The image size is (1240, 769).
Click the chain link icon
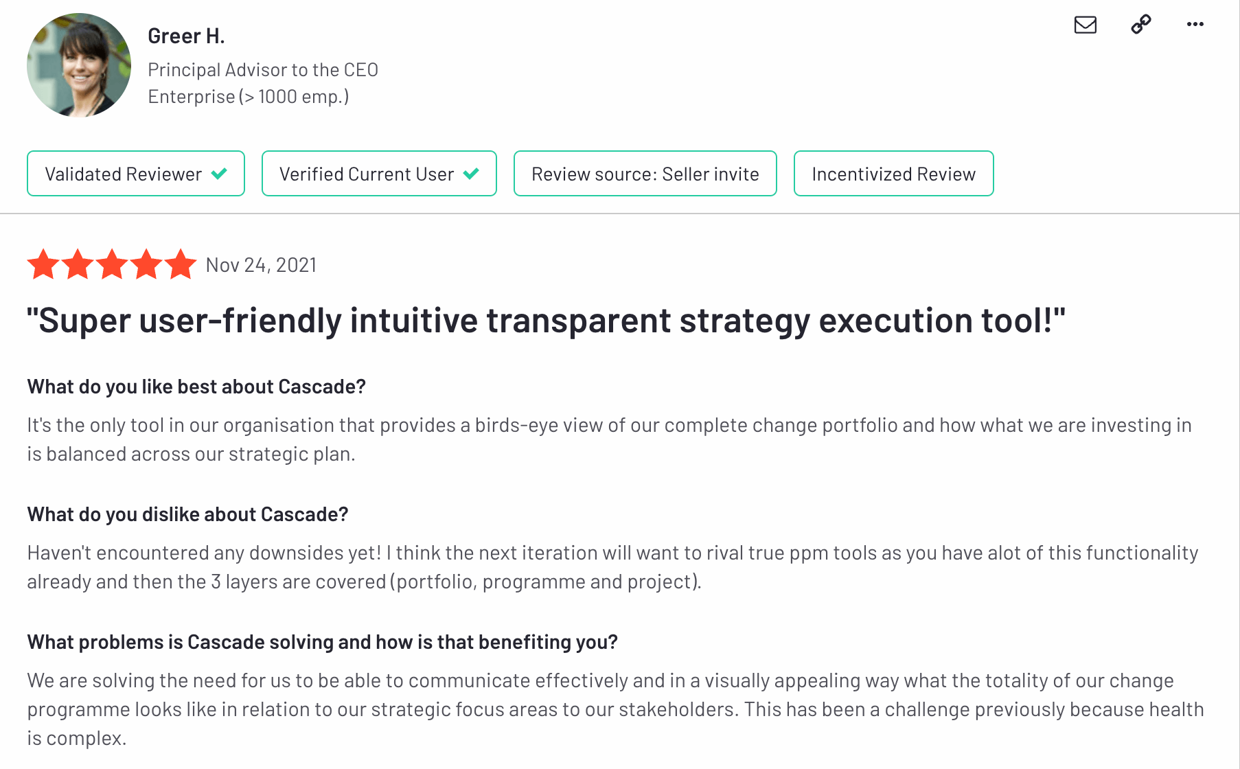coord(1140,25)
